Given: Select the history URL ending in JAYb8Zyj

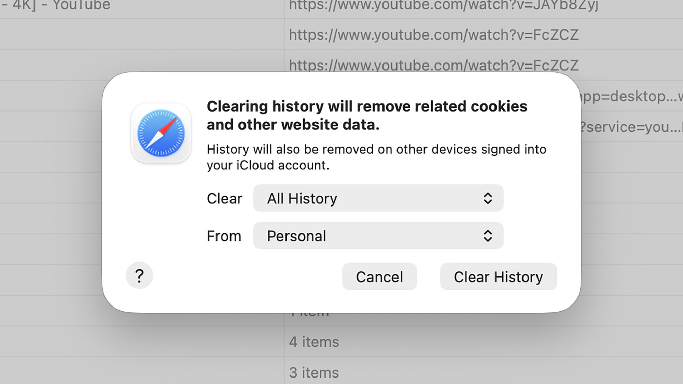Looking at the screenshot, I should (443, 5).
